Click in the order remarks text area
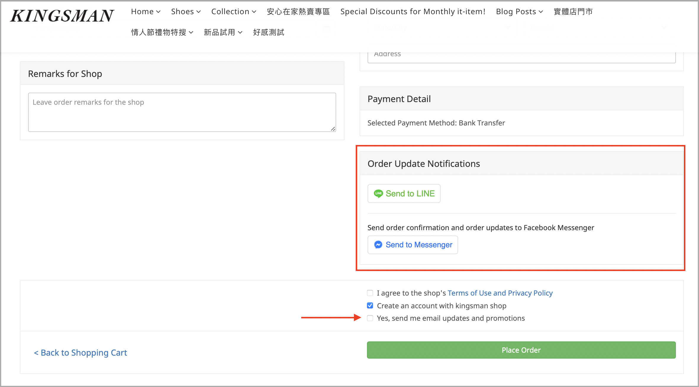The width and height of the screenshot is (699, 387). 182,112
